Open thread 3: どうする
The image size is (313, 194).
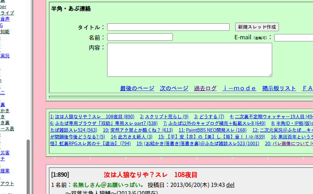(209, 116)
